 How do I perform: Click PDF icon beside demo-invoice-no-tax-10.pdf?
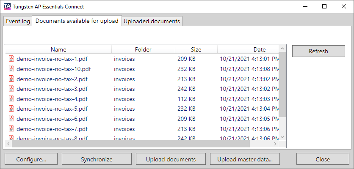pos(11,69)
